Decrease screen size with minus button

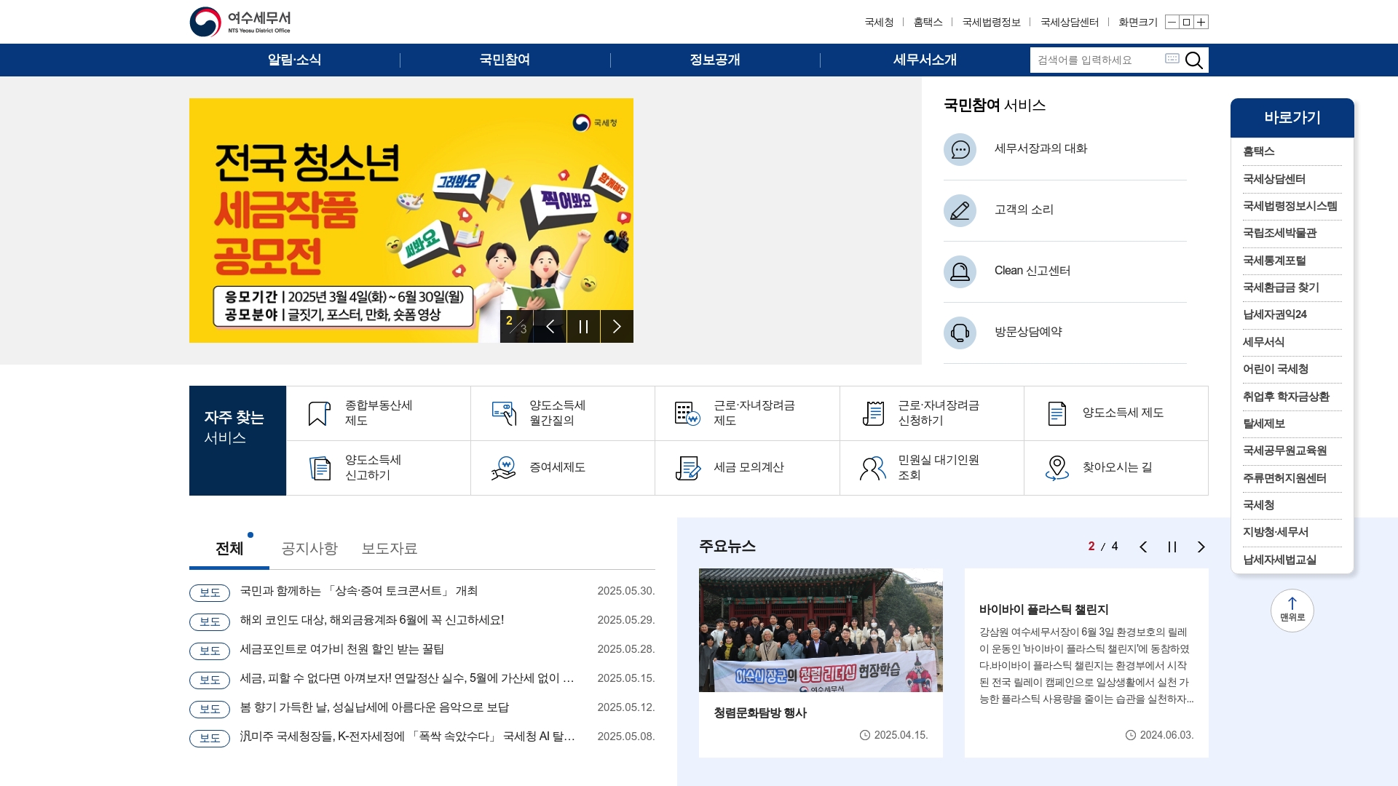[x=1172, y=22]
